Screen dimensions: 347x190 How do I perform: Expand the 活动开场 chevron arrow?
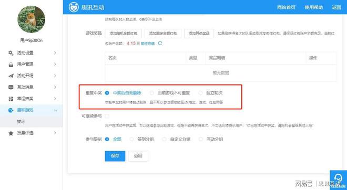tap(55, 76)
